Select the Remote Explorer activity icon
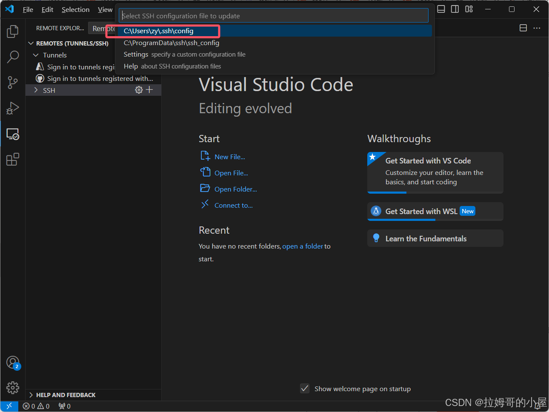Viewport: 549px width, 412px height. pyautogui.click(x=13, y=134)
